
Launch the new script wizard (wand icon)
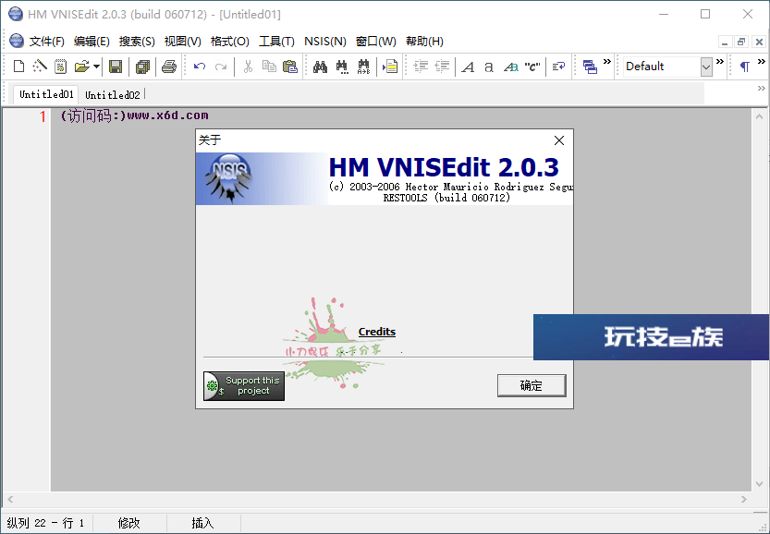39,67
